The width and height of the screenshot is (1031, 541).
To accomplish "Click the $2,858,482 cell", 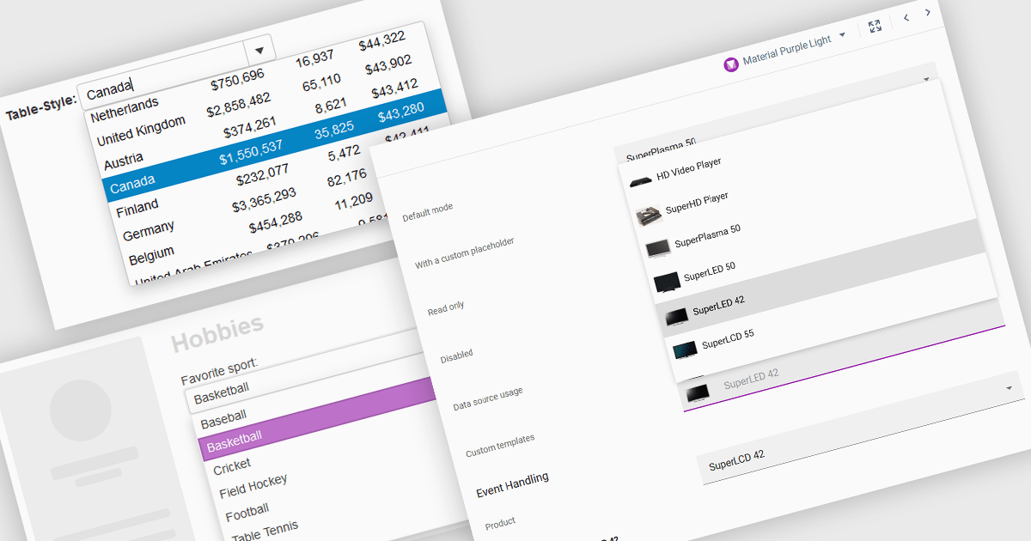I will 238,105.
